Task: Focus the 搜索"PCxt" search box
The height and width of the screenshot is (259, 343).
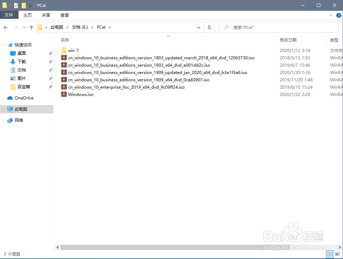Action: [279, 28]
